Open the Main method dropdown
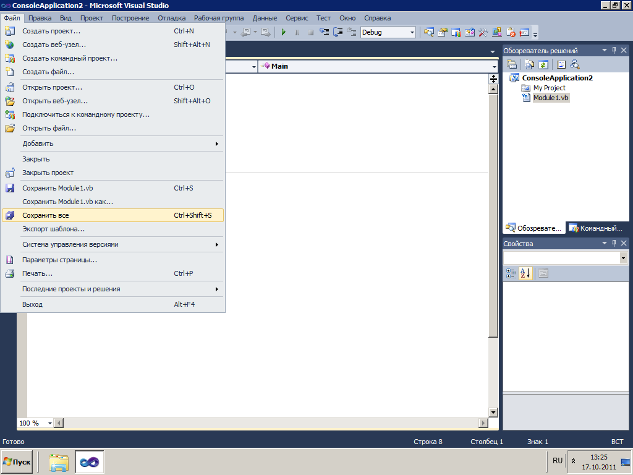 (494, 67)
